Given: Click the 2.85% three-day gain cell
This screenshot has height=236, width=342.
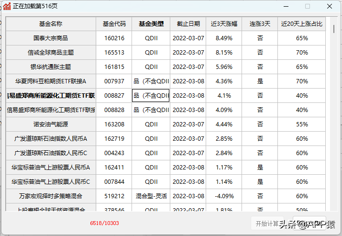Looking at the screenshot, I should pos(224,139).
